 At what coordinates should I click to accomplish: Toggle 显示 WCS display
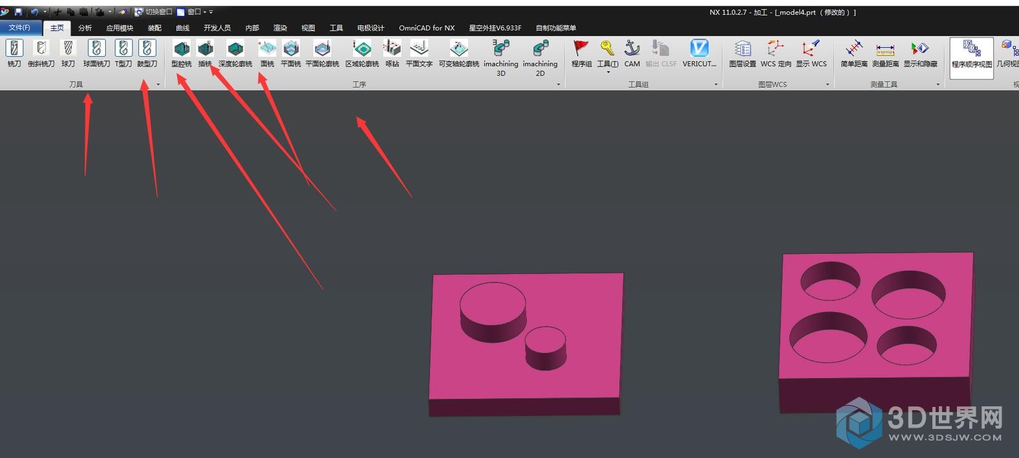(811, 53)
